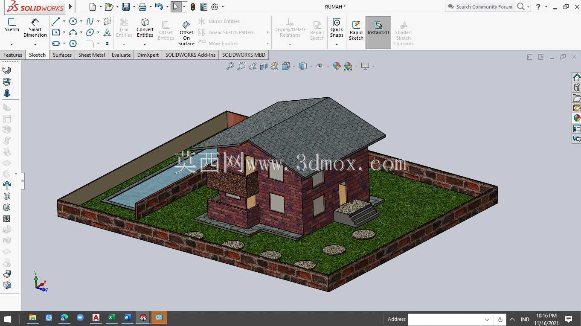Click the Save icon

point(126,7)
